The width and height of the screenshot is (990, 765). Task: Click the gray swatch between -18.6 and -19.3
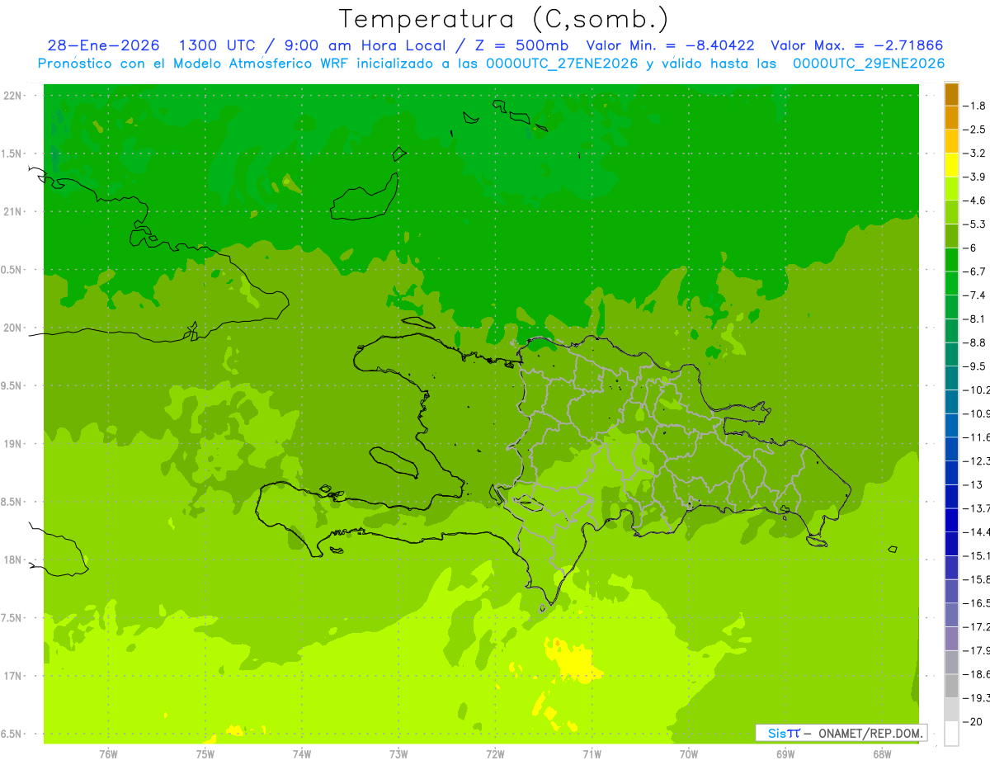click(x=951, y=687)
